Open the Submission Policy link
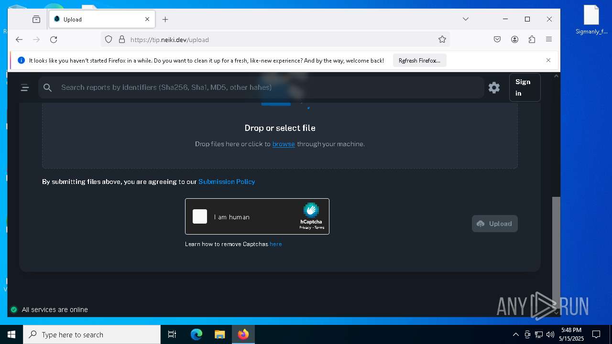This screenshot has height=344, width=612. (227, 182)
